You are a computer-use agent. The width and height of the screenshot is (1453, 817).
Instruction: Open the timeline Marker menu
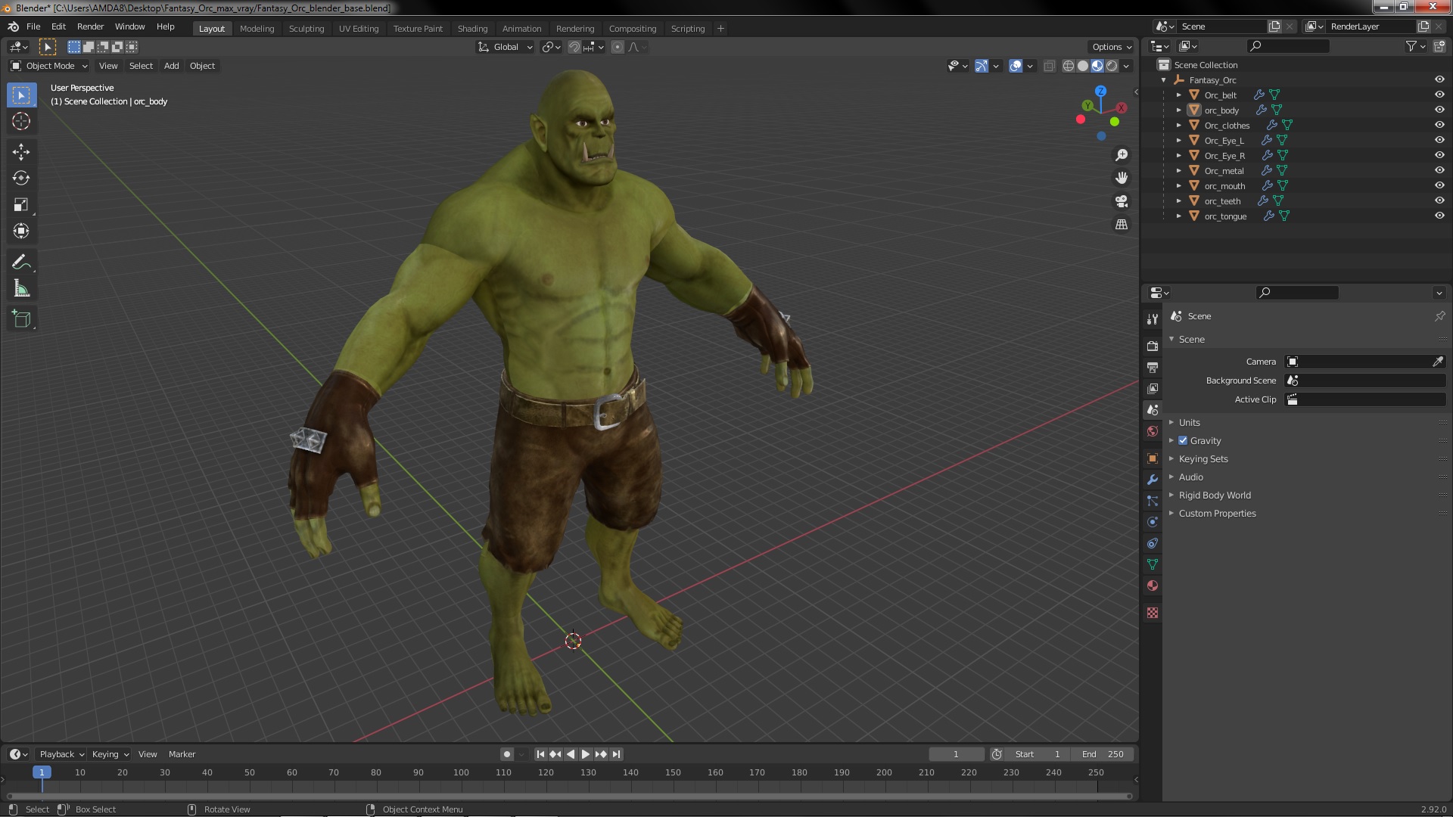(182, 754)
